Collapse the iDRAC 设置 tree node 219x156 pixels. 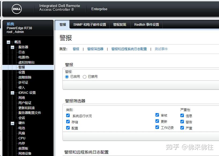12,93
